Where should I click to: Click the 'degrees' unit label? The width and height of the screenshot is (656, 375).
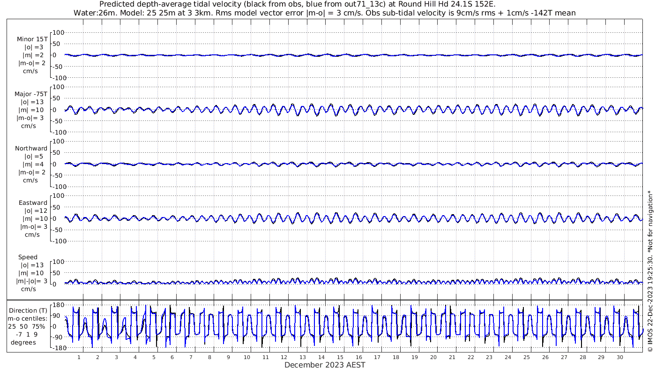tap(23, 342)
